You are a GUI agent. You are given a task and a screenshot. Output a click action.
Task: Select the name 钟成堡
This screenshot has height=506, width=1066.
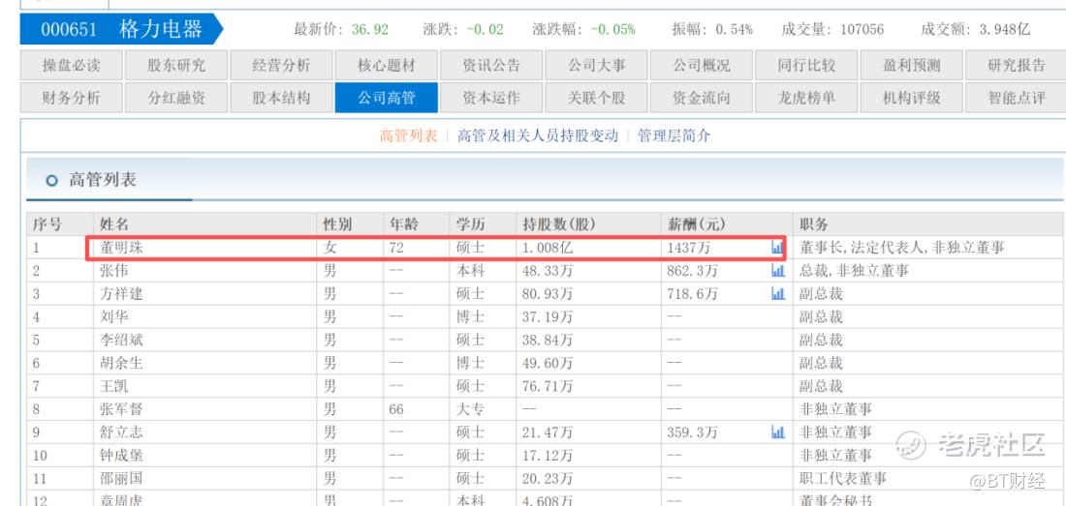(x=122, y=455)
